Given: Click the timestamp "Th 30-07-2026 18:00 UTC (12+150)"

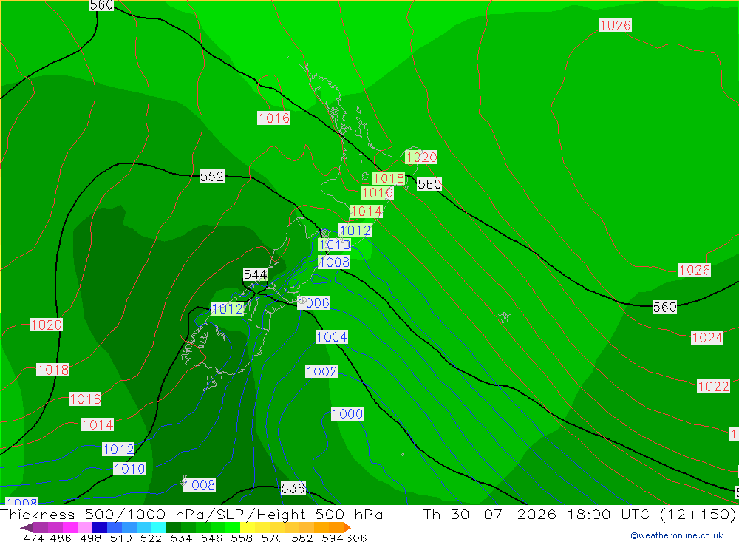Looking at the screenshot, I should tap(579, 514).
